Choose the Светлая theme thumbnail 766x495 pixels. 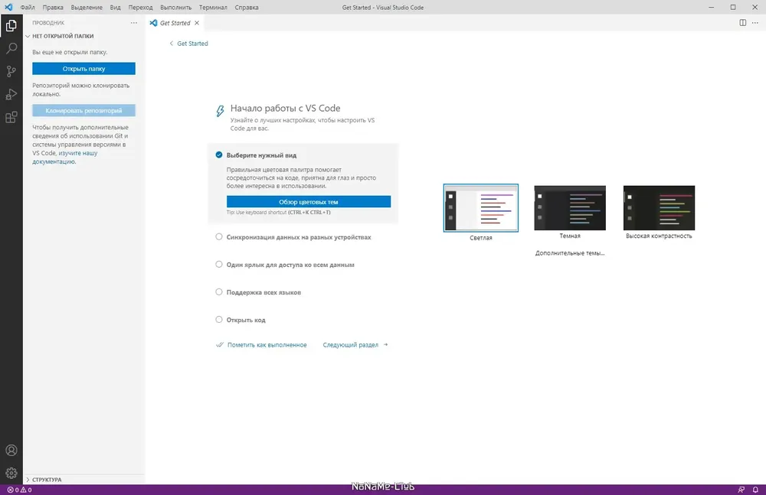(x=481, y=208)
